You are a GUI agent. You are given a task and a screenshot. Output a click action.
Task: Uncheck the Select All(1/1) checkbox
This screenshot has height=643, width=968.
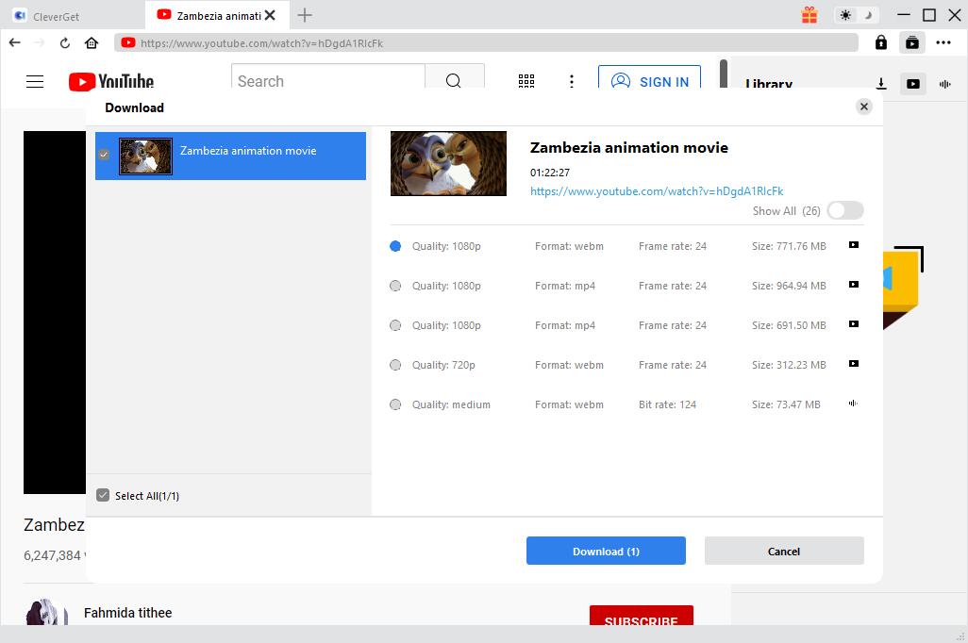(x=104, y=495)
